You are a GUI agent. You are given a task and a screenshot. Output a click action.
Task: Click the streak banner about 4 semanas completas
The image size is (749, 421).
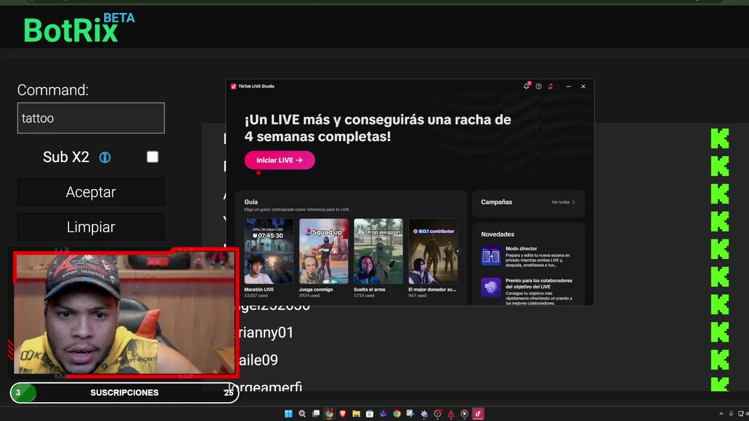pyautogui.click(x=378, y=128)
